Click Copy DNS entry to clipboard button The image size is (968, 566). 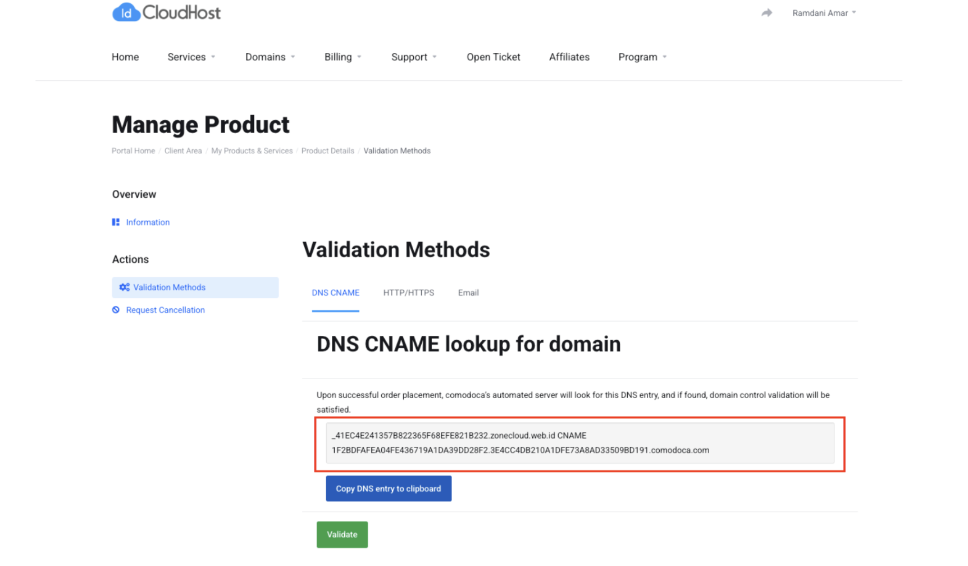click(x=389, y=489)
